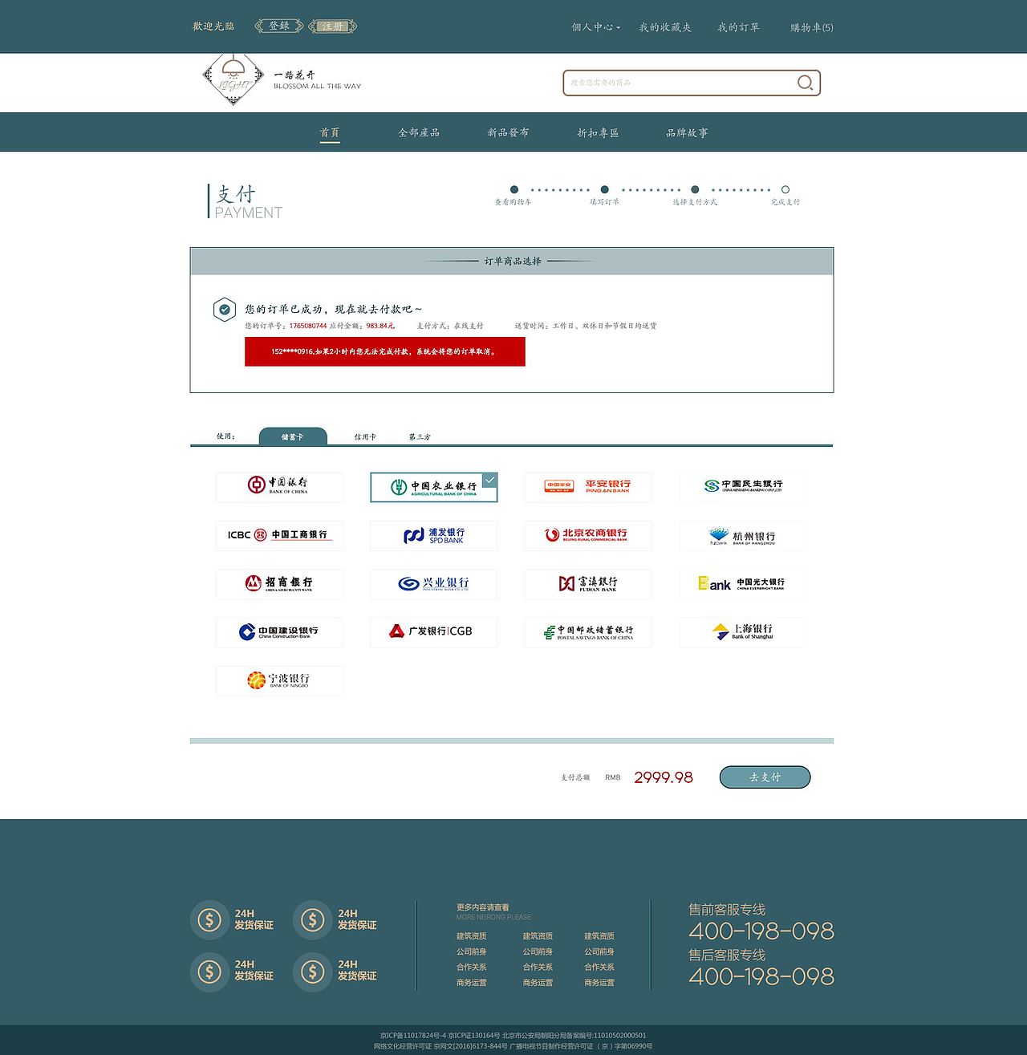Open 我的收藏夹 link
Viewport: 1027px width, 1055px height.
(x=665, y=27)
